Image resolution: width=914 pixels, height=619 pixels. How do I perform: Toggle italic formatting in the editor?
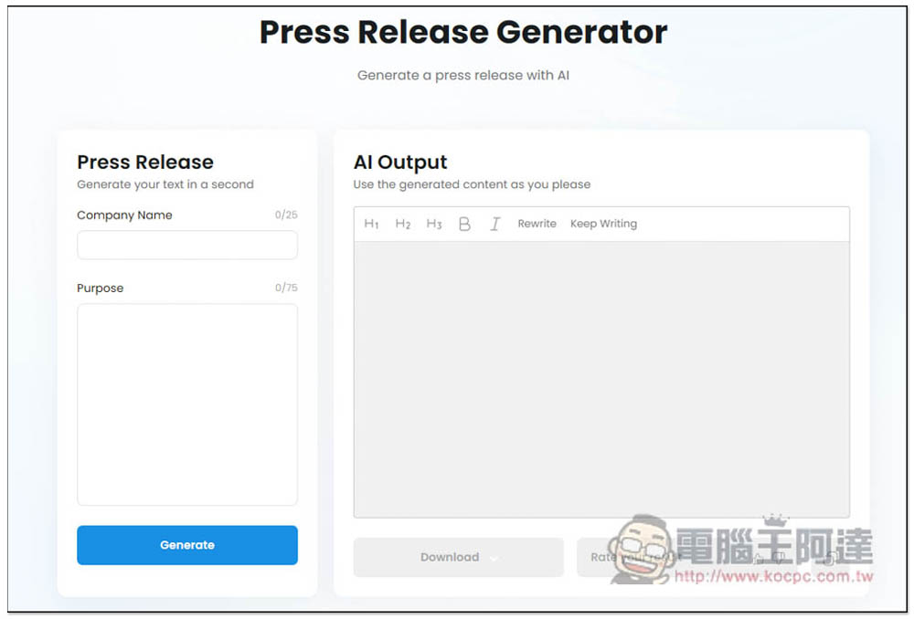[494, 224]
